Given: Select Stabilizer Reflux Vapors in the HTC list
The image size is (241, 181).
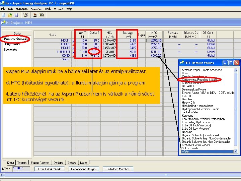Looking at the screenshot, I should 196,145.
